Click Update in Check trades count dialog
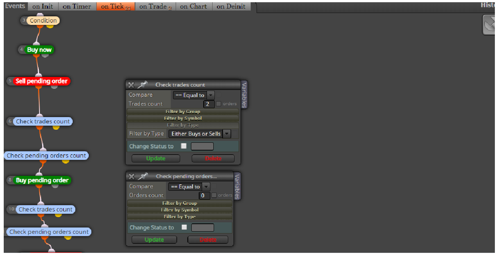The image size is (496, 255). pos(156,158)
